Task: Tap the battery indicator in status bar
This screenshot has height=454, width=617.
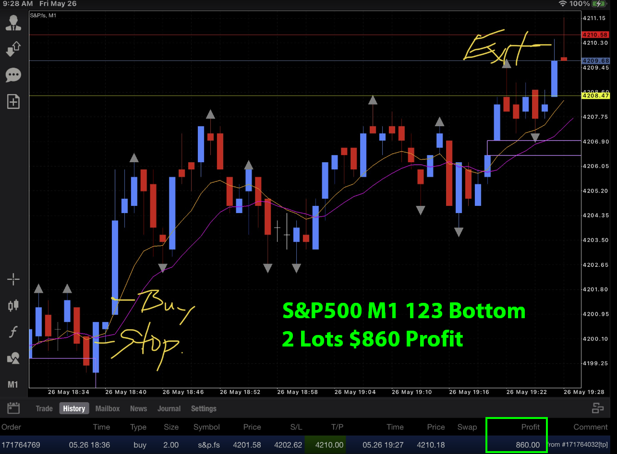Action: (x=599, y=4)
